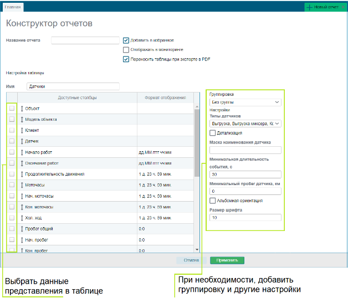Viewport: 348px width, 303px height.
Task: Click the plus icon on Новый отчет tab
Action: pyautogui.click(x=309, y=7)
